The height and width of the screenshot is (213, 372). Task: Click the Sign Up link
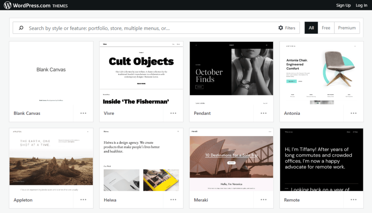pyautogui.click(x=343, y=5)
